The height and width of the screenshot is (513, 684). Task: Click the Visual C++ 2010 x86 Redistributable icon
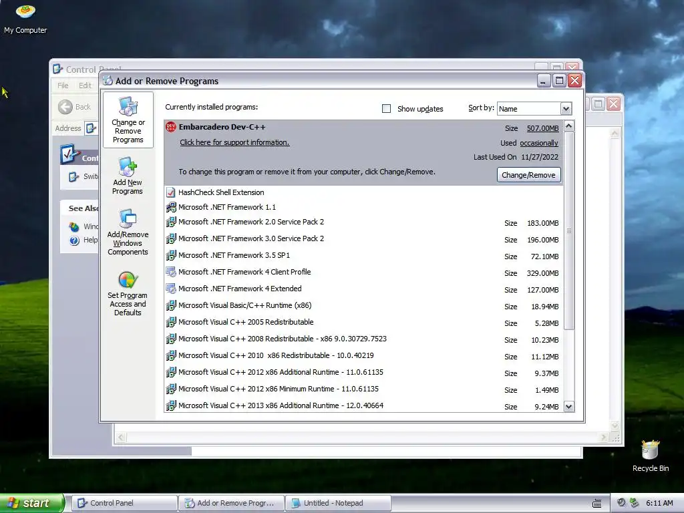click(x=170, y=355)
